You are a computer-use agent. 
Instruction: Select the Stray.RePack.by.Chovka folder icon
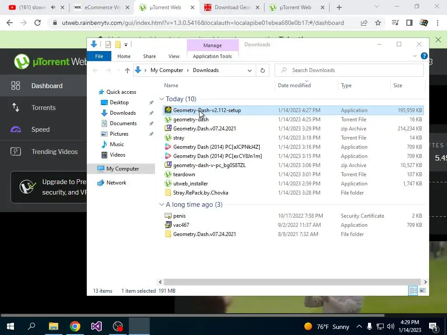[x=168, y=192]
